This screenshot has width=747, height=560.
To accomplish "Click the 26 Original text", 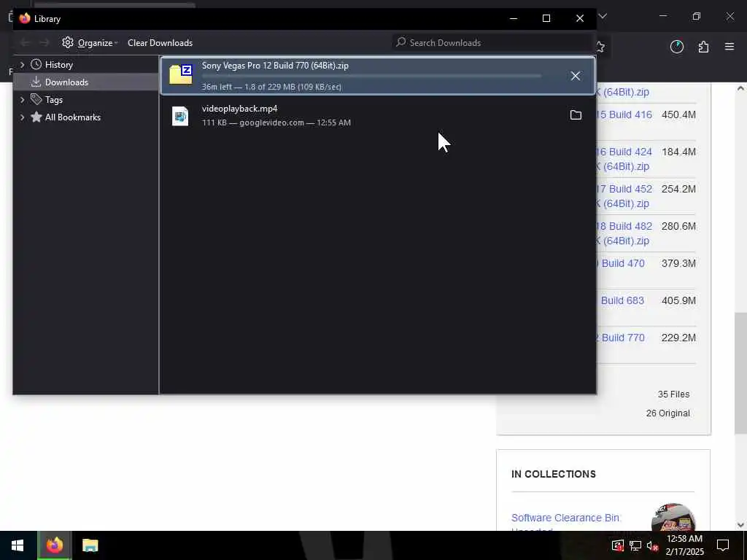I will (668, 413).
